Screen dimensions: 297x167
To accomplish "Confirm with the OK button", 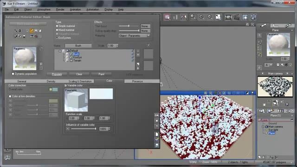I will pos(157,115).
